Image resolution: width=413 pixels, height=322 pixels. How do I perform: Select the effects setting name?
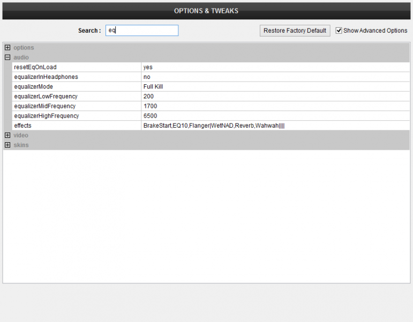click(22, 126)
